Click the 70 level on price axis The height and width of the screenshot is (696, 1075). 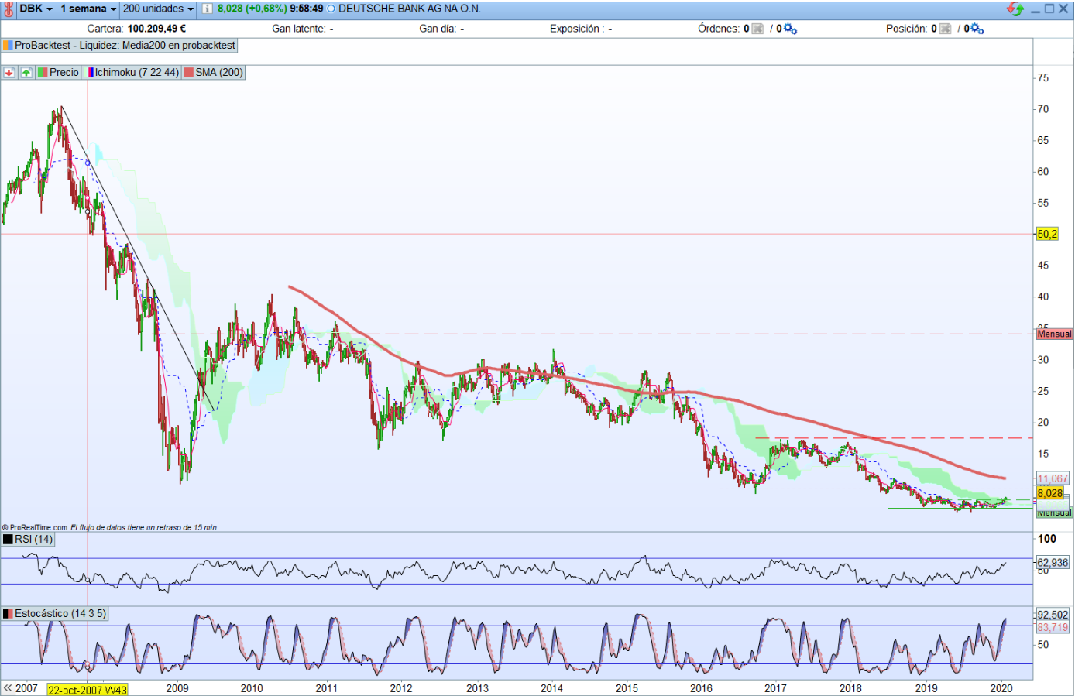(x=1043, y=109)
